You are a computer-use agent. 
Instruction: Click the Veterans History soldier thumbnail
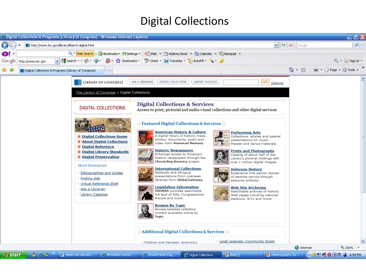click(221, 175)
